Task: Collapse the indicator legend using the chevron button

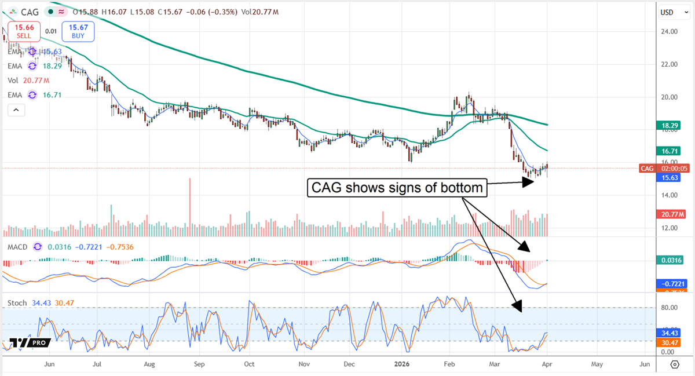Action: (16, 109)
